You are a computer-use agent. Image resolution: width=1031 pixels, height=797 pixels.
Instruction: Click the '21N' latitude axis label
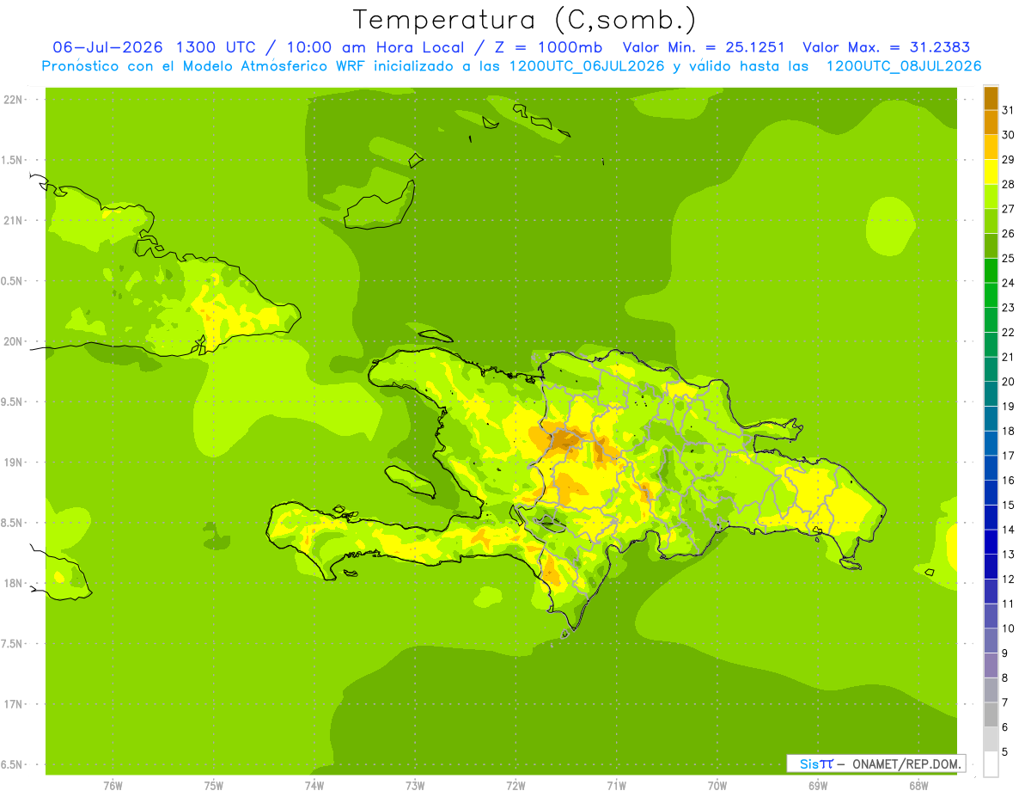(x=12, y=220)
